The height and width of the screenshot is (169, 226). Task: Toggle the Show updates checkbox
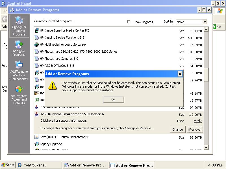pos(129,22)
